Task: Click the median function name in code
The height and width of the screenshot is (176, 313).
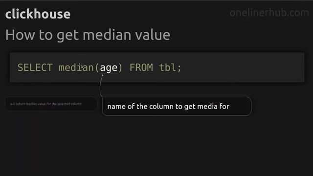Action: click(x=76, y=67)
